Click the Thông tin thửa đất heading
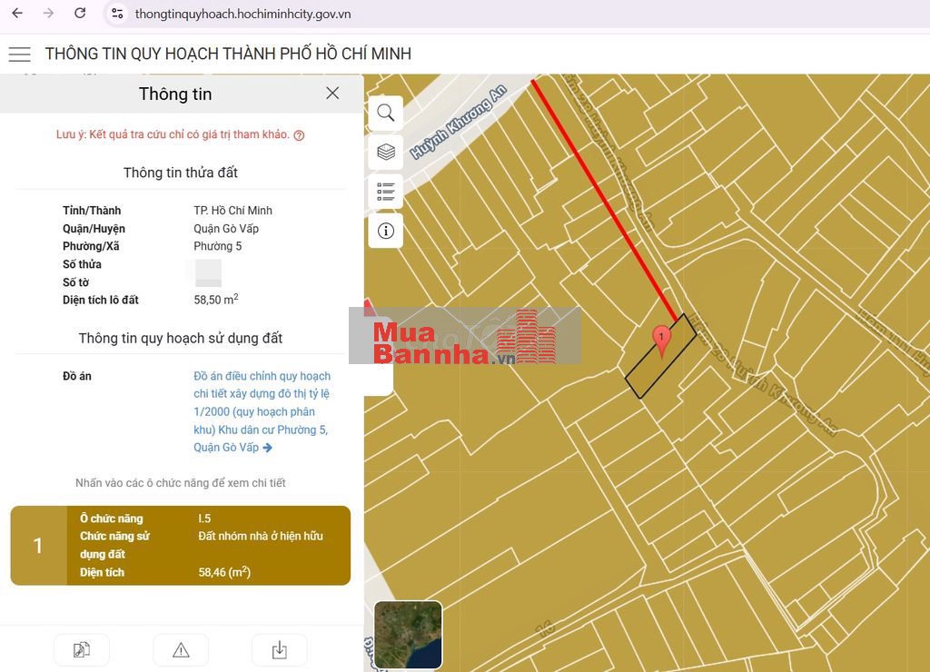Viewport: 930px width, 672px height. pos(181,173)
